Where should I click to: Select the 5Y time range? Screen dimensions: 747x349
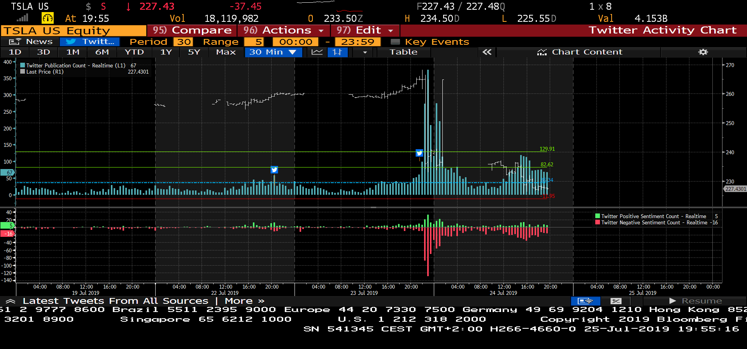(194, 52)
